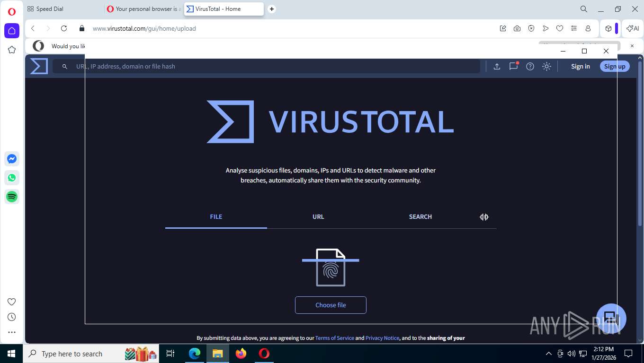
Task: Open History clock in sidebar
Action: coord(12,317)
